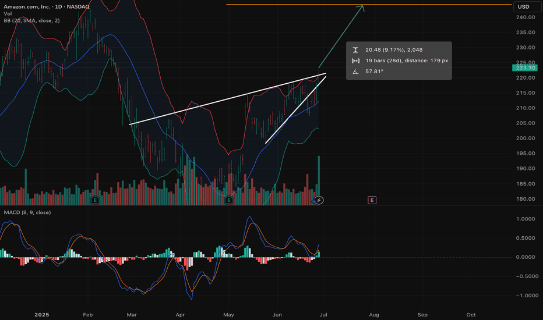543x320 pixels.
Task: Click the Oct label on time axis
Action: pos(471,315)
